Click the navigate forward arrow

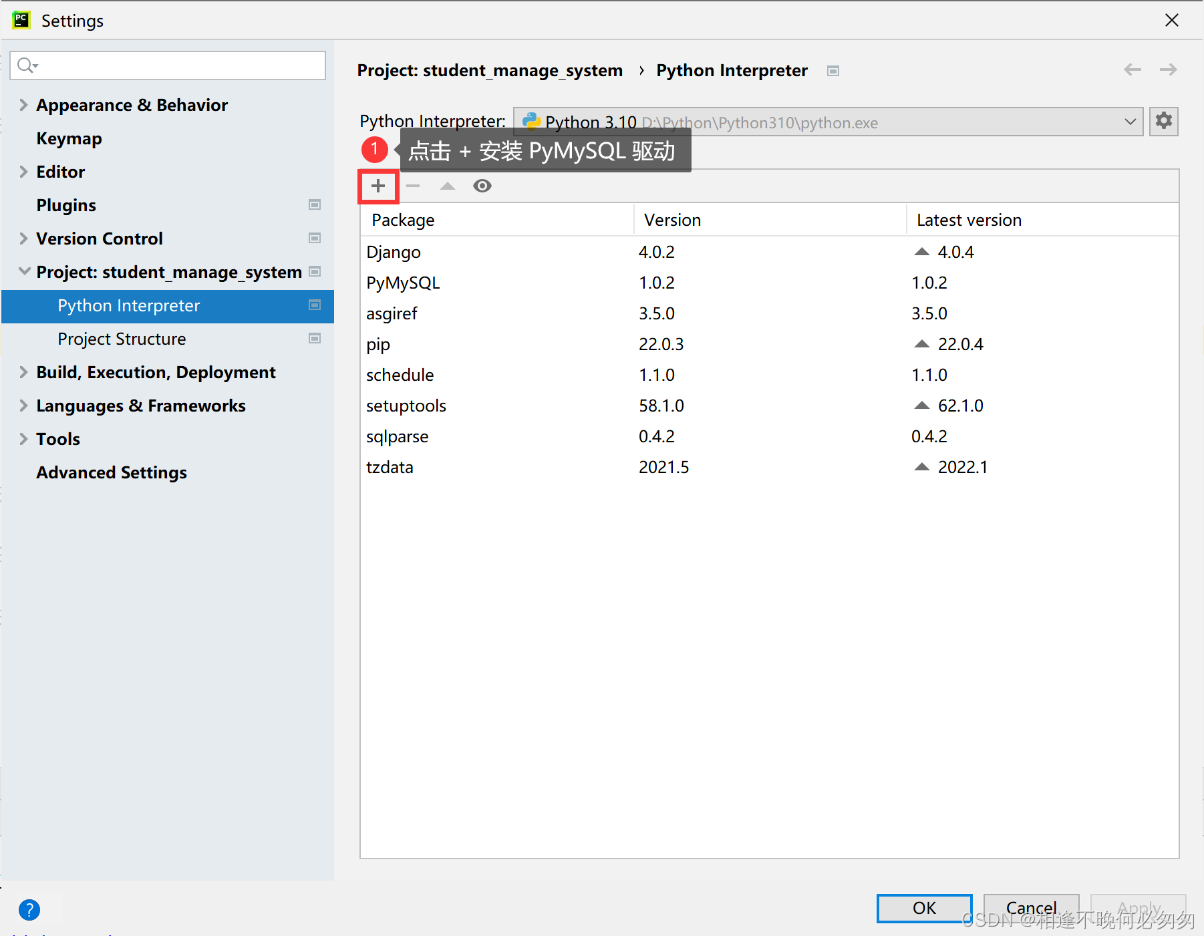[1168, 69]
